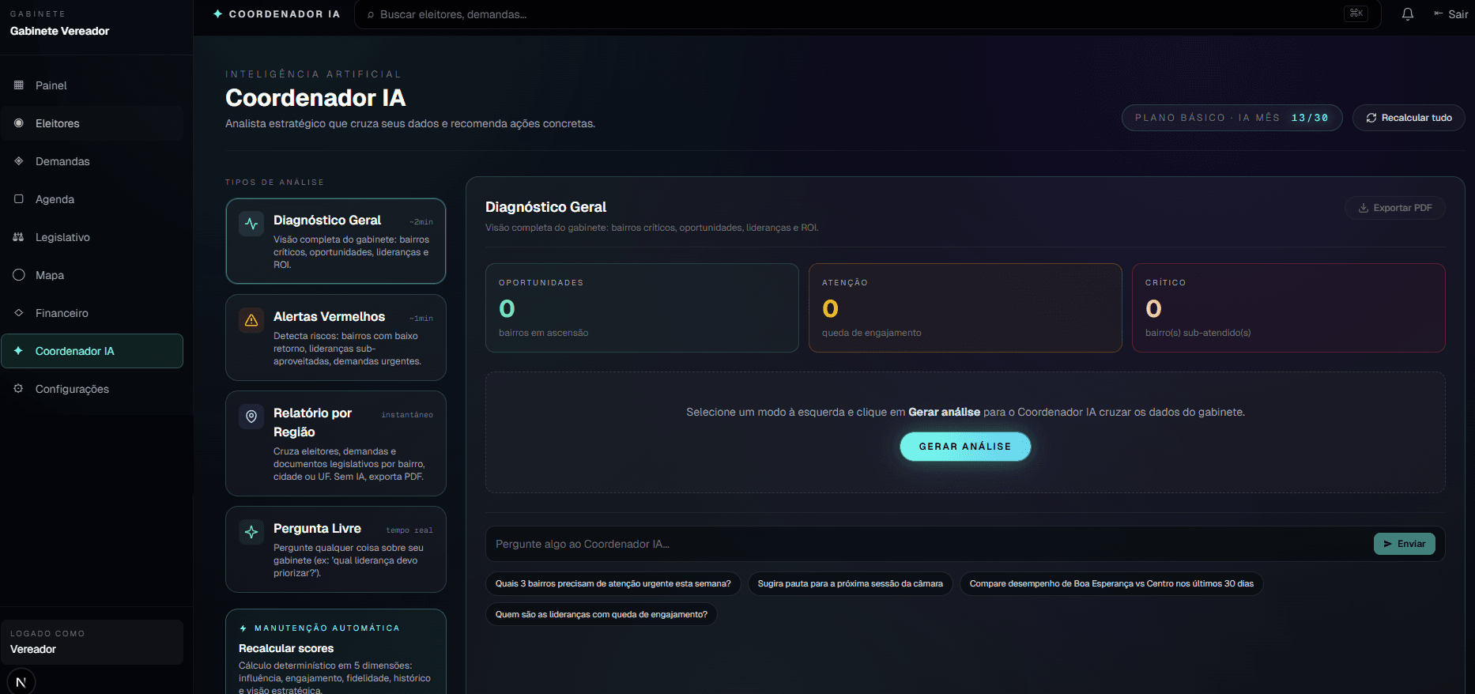Click the search magnifier icon in top bar
Image resolution: width=1475 pixels, height=694 pixels.
tap(371, 14)
